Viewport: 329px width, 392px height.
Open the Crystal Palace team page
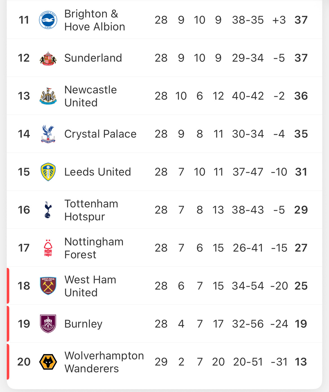pyautogui.click(x=100, y=134)
